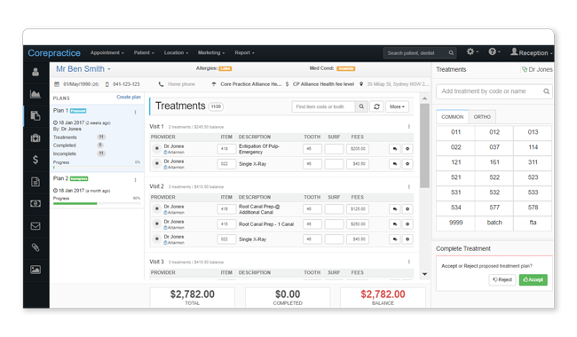Open comment for Root Canal Prep - 1 Canal

pos(395,224)
